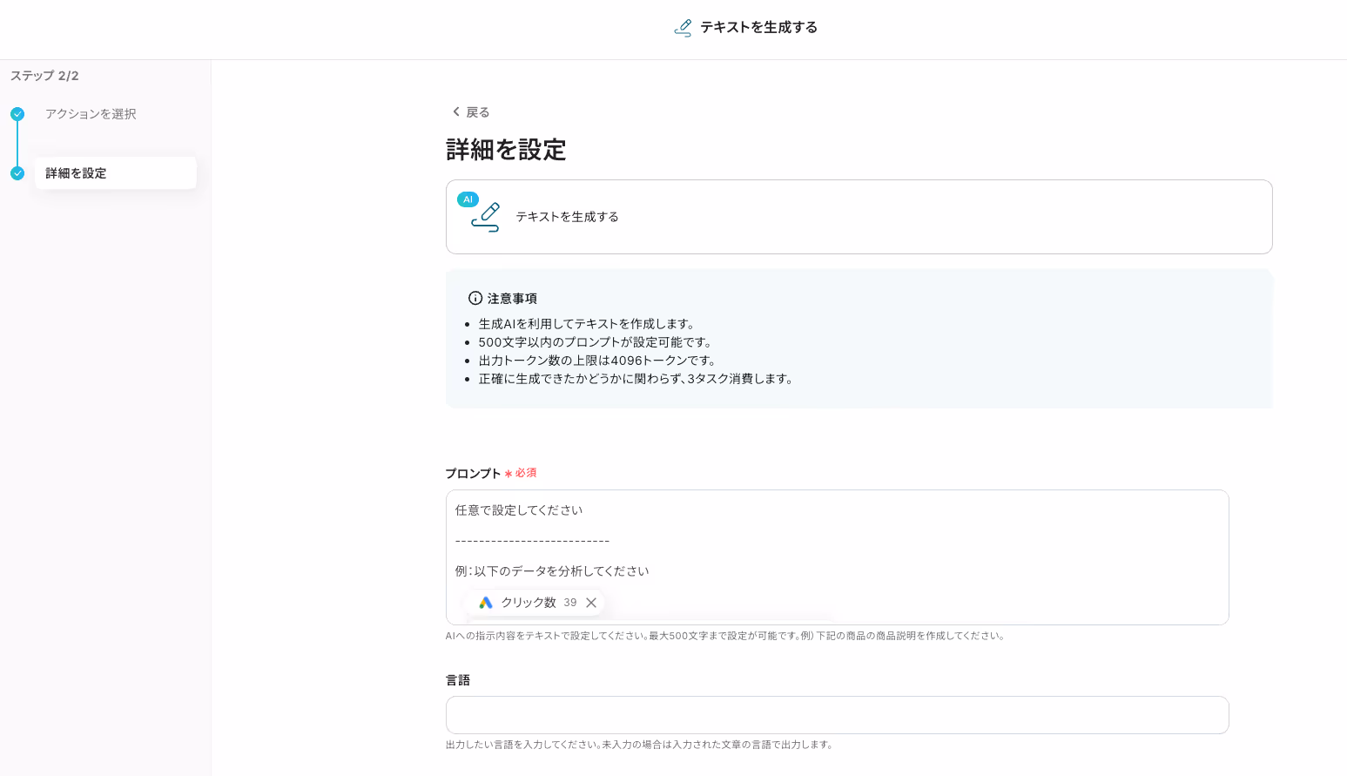
Task: Remove the クリック数 chip with its X
Action: (591, 603)
